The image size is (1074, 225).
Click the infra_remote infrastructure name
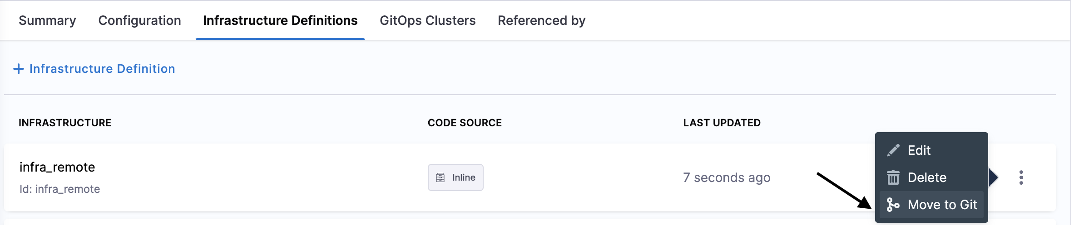pyautogui.click(x=57, y=167)
